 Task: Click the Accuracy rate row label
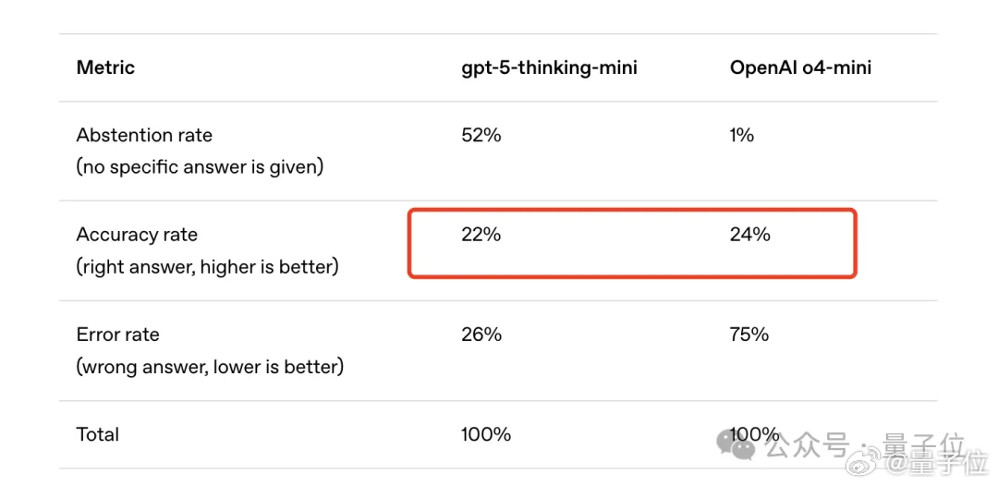pos(137,235)
